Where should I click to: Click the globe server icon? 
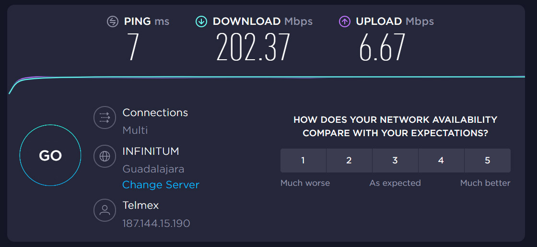click(x=105, y=156)
